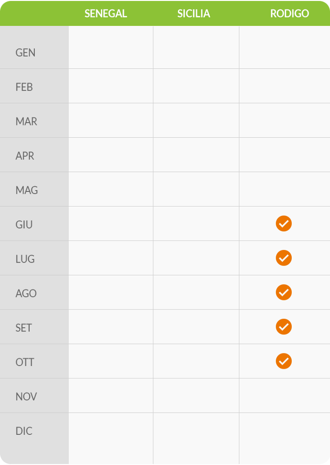330x465 pixels.
Task: Click the DIC month label
Action: point(24,431)
